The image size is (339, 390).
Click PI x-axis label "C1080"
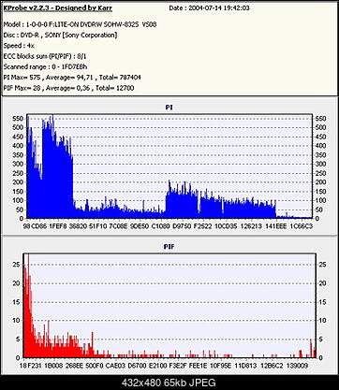[161, 226]
